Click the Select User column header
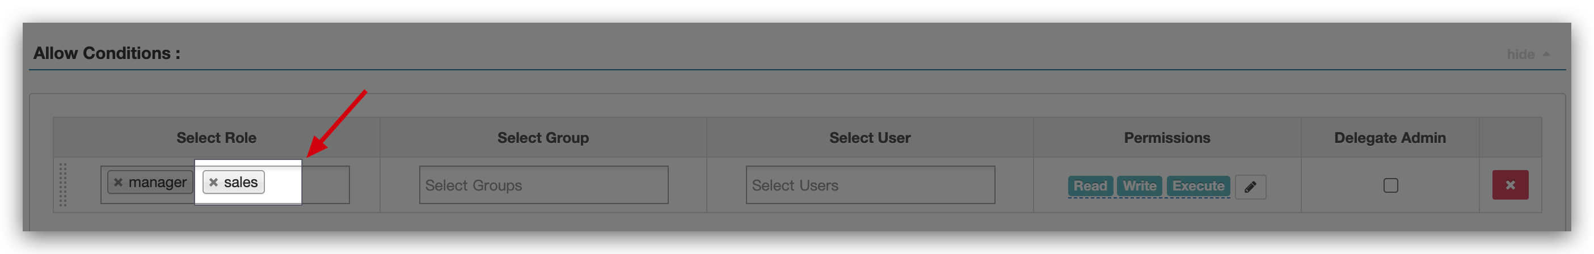This screenshot has width=1594, height=254. 870,138
